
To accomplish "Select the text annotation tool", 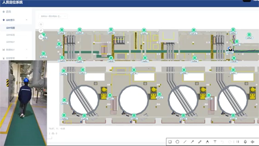I will (215, 142).
